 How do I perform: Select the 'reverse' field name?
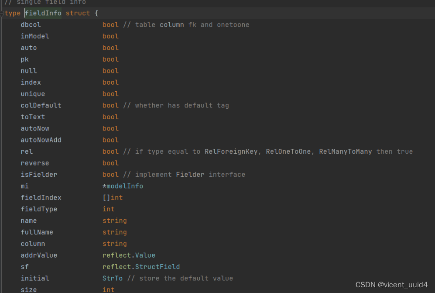34,163
